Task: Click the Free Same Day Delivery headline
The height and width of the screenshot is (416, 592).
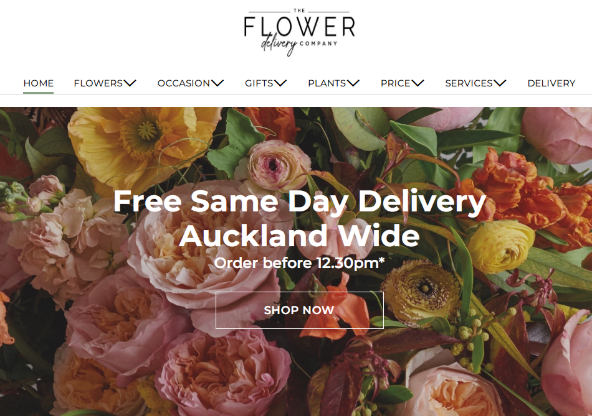Action: (x=299, y=201)
